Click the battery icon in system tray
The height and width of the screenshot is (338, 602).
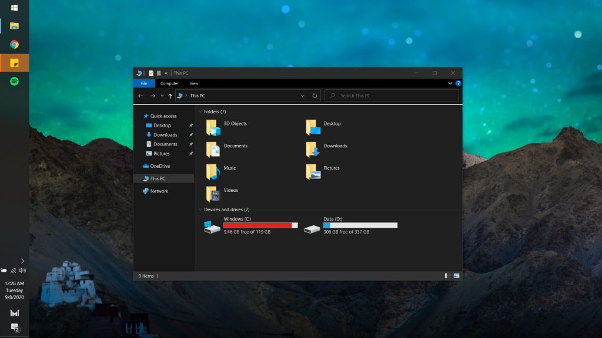[4, 271]
